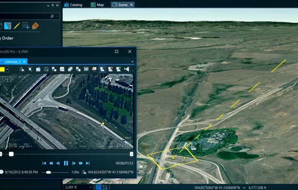
Task: Click the stacked frames export icon
Action: [70, 69]
